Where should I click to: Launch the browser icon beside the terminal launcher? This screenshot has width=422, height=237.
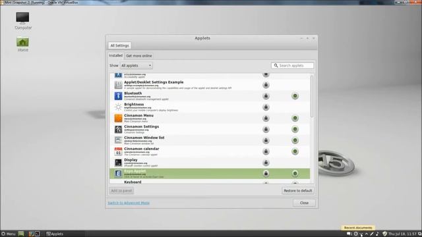click(31, 234)
